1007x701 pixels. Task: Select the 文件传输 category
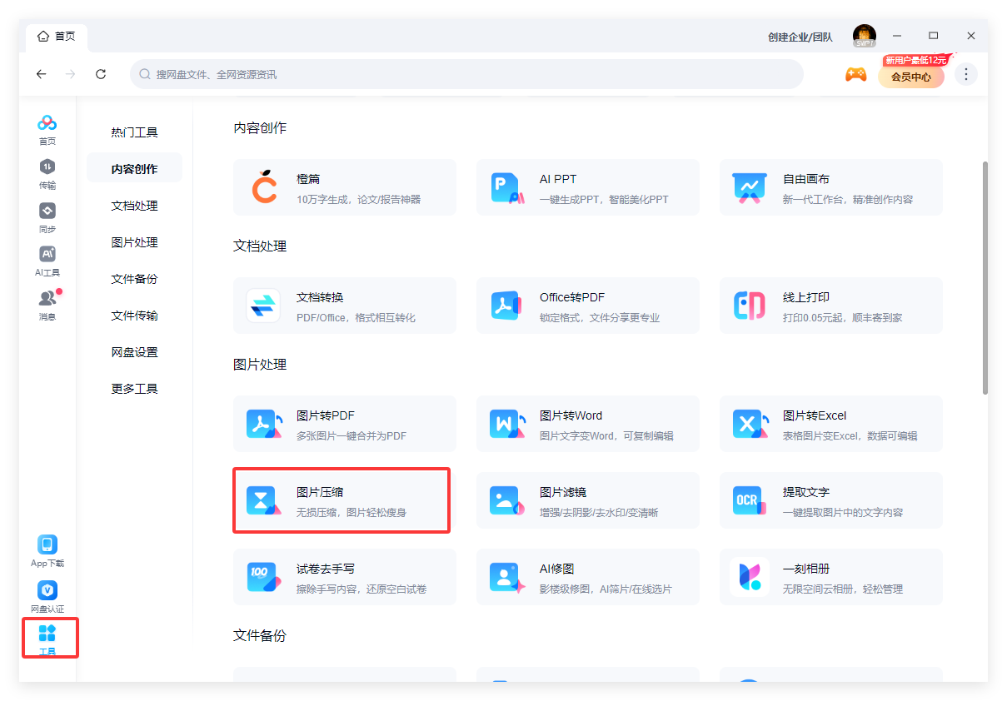[134, 316]
